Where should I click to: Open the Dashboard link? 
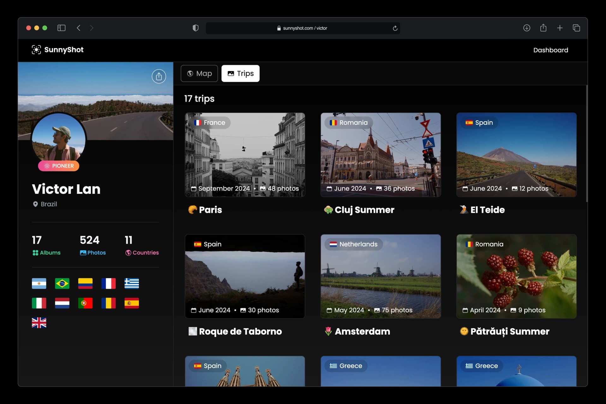tap(550, 50)
